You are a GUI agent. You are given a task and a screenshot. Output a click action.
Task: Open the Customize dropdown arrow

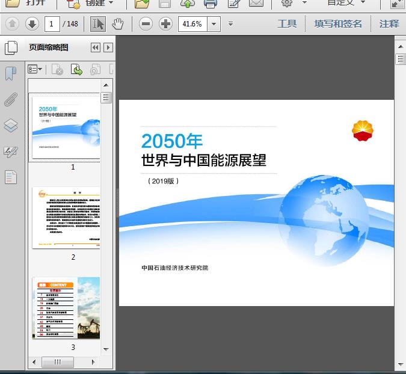(x=363, y=2)
